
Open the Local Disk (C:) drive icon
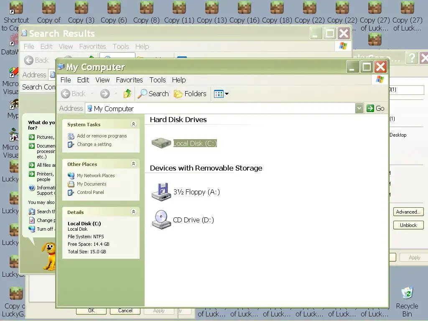click(161, 143)
